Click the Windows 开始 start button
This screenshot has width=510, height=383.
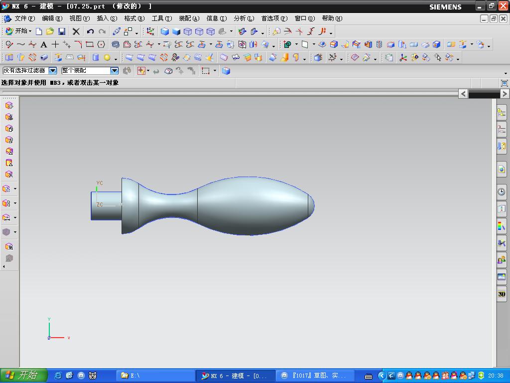tap(23, 376)
